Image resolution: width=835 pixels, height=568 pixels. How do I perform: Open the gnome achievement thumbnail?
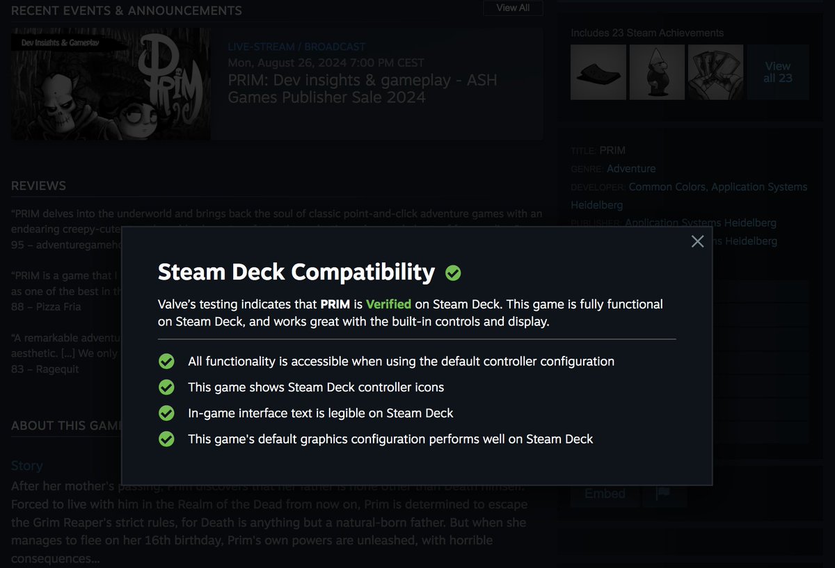(657, 72)
